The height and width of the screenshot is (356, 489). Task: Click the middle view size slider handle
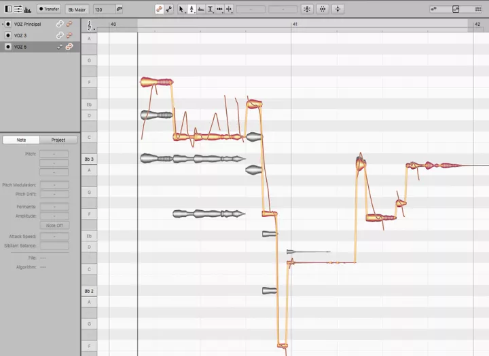tap(456, 9)
